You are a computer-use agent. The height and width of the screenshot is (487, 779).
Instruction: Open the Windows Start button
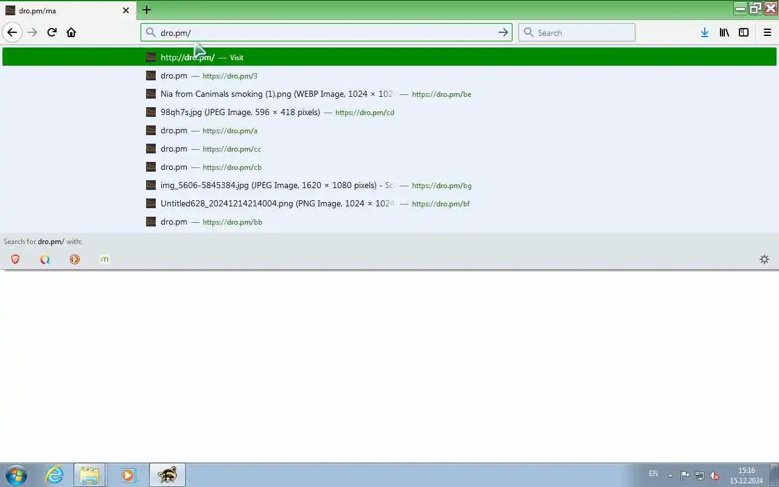pyautogui.click(x=16, y=475)
